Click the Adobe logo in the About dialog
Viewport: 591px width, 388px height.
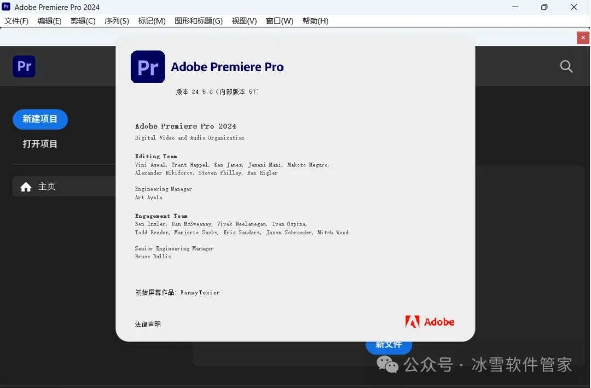coord(430,322)
